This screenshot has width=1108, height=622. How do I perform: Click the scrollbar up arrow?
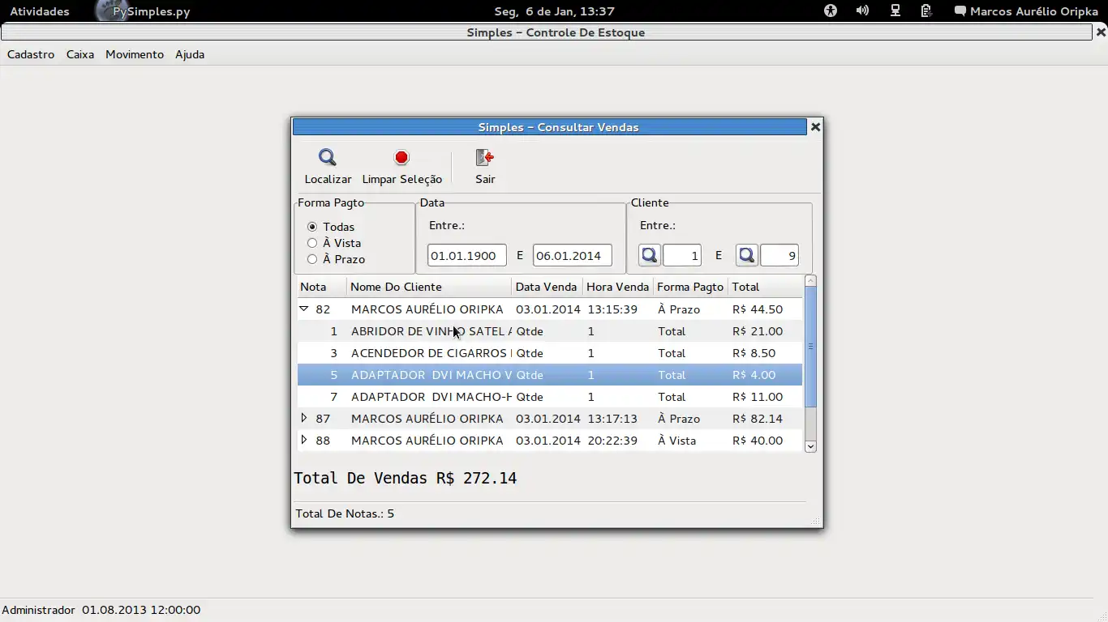click(x=810, y=280)
